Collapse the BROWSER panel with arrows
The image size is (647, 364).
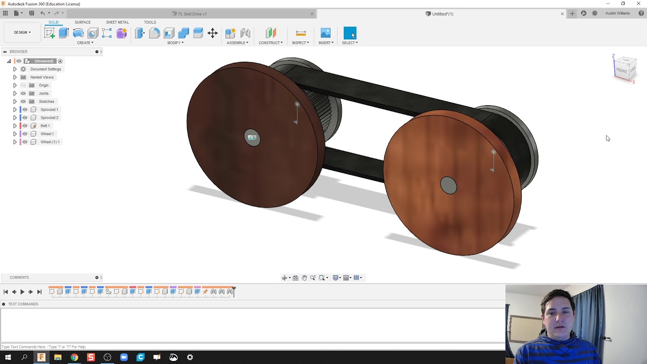[5, 52]
